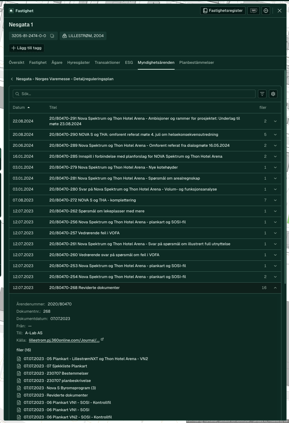Open the lillestrom.pj.360online.com source link
The height and width of the screenshot is (423, 289).
pos(64,340)
